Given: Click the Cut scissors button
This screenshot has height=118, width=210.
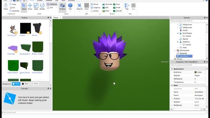Looking at the screenshot, I should click(12, 8).
